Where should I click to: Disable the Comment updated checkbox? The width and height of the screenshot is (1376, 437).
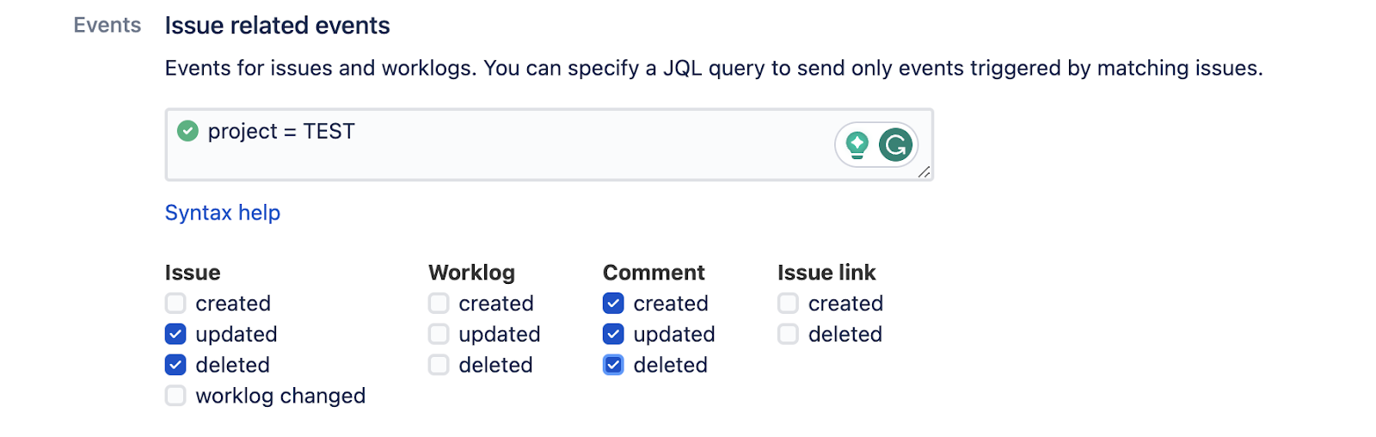point(613,334)
